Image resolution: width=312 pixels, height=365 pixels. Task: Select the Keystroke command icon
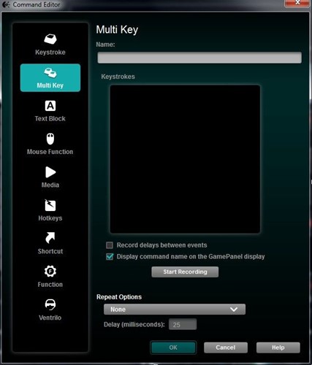[50, 39]
